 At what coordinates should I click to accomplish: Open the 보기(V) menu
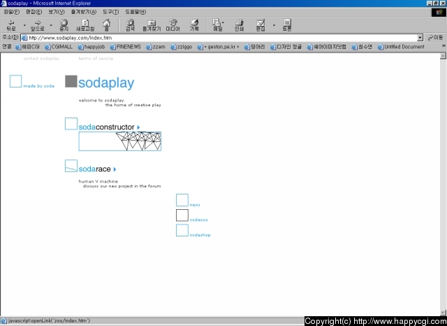point(56,12)
